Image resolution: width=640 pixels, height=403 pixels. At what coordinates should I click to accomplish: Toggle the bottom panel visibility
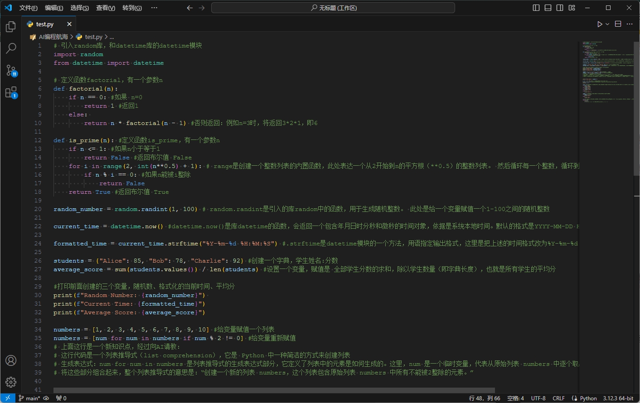pos(548,8)
